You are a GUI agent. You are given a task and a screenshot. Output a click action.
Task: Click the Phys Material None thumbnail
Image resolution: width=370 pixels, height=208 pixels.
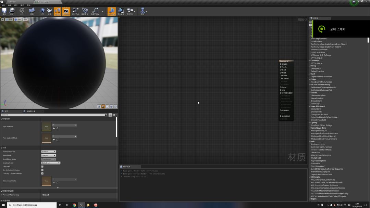pos(46,127)
